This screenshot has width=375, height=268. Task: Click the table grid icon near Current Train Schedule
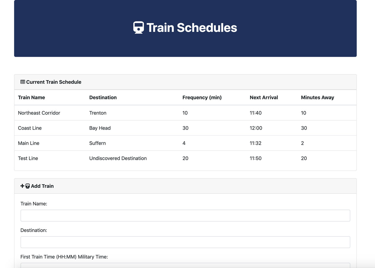click(x=23, y=82)
